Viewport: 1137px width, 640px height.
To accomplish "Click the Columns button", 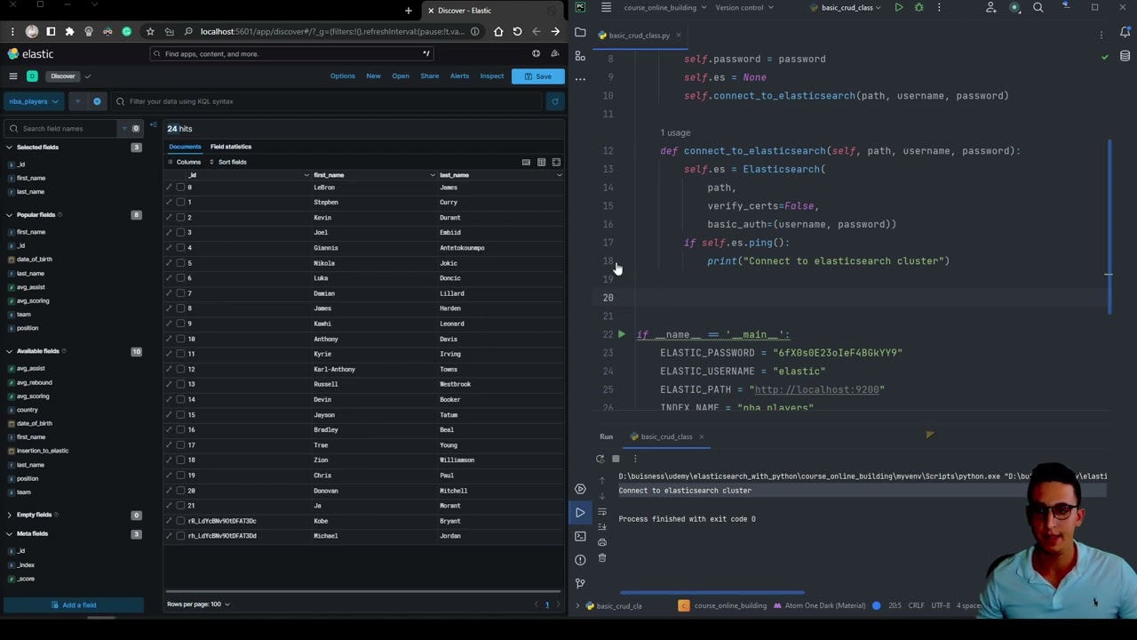I will pos(184,163).
